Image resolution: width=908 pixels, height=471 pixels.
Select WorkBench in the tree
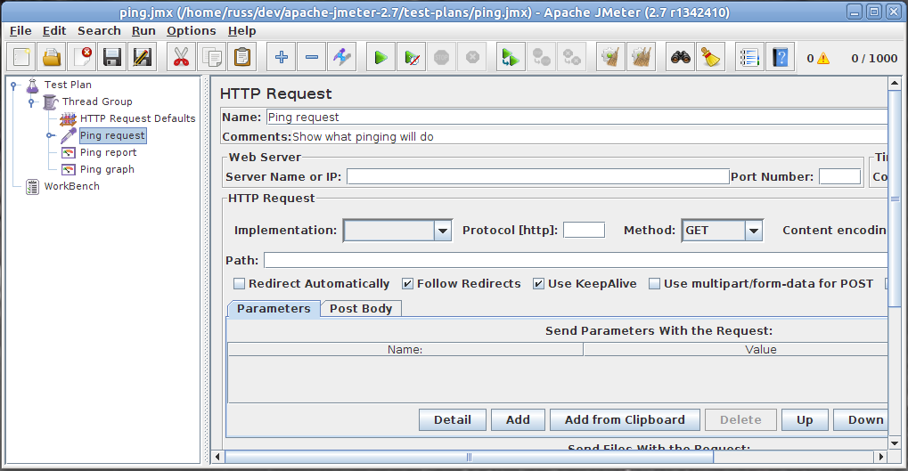[x=72, y=186]
